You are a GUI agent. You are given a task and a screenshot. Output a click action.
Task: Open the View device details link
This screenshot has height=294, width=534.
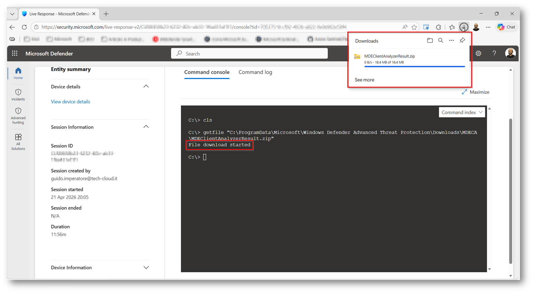coord(70,102)
